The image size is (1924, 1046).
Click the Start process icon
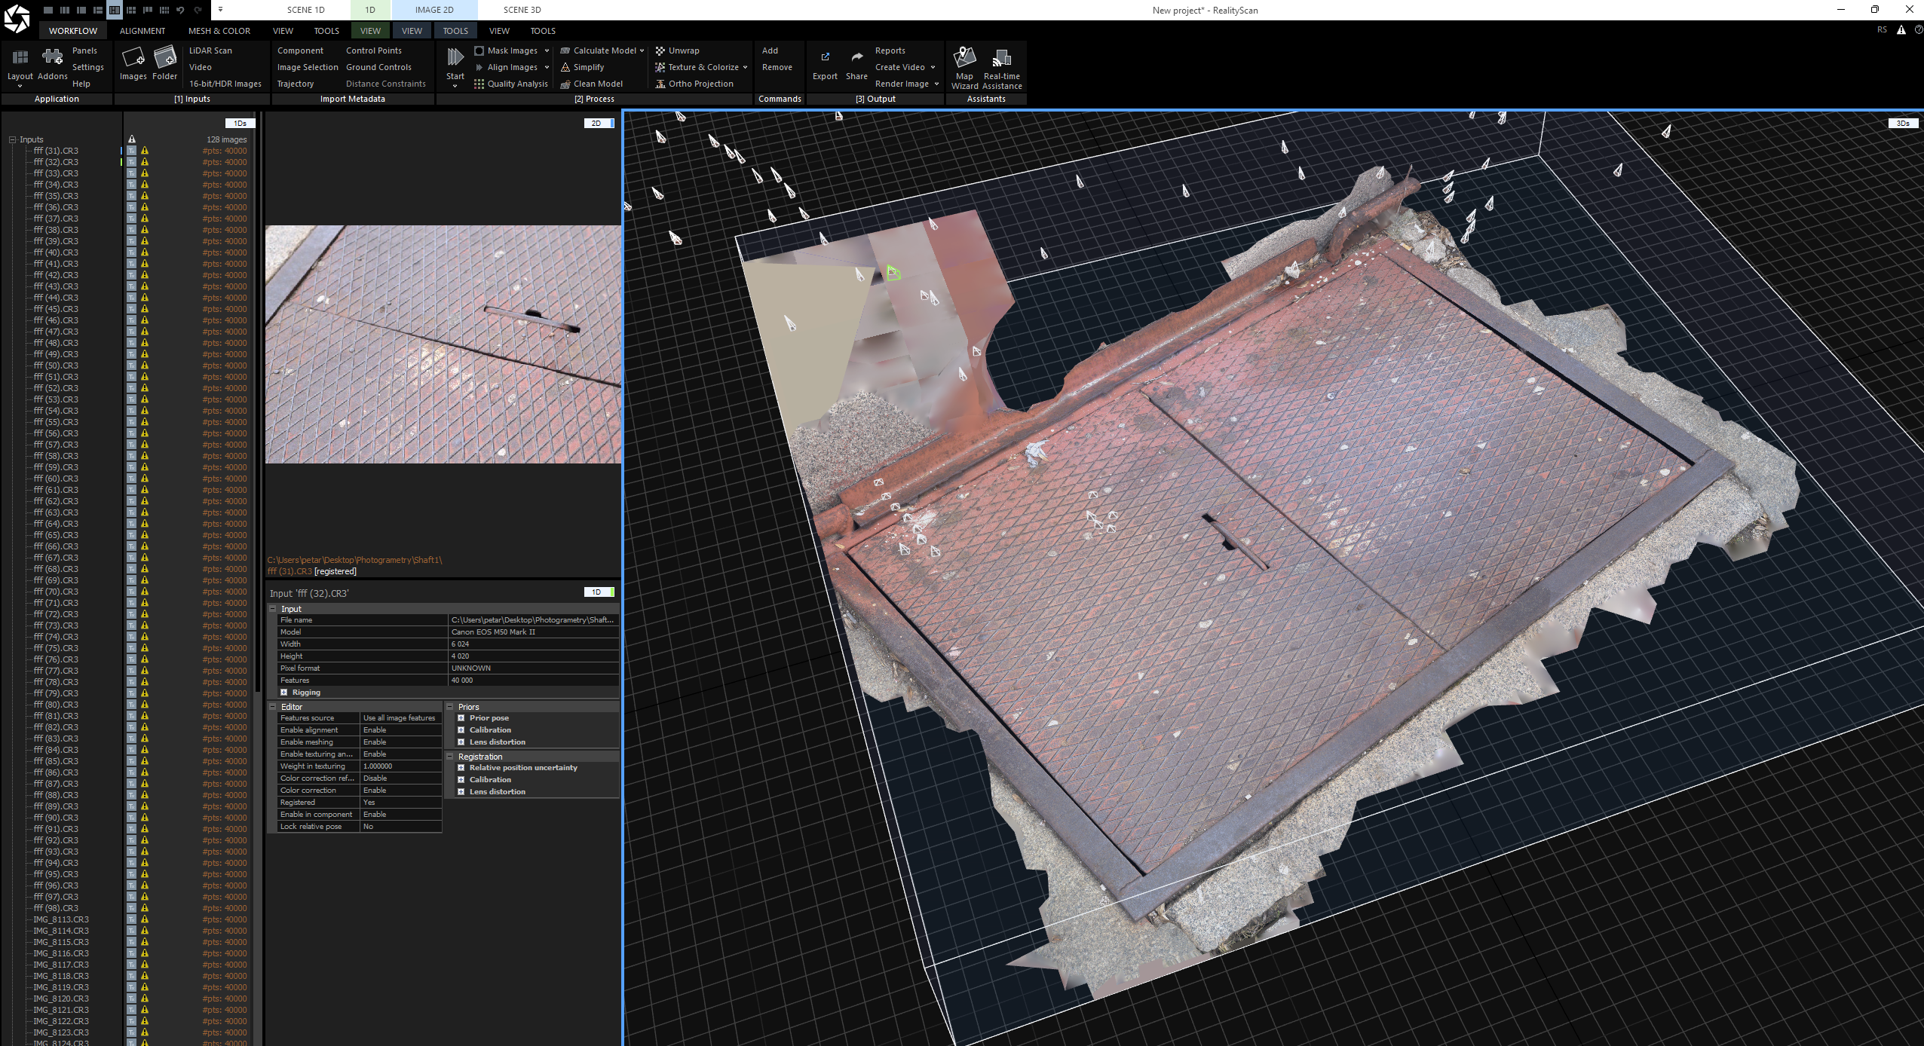coord(455,58)
